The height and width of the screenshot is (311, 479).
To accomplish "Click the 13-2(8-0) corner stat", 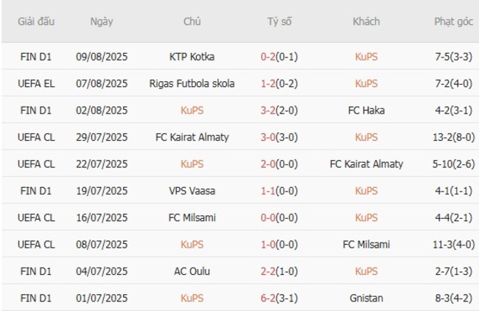I will tap(453, 137).
